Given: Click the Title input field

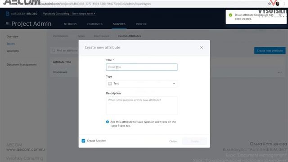Looking at the screenshot, I should click(142, 67).
